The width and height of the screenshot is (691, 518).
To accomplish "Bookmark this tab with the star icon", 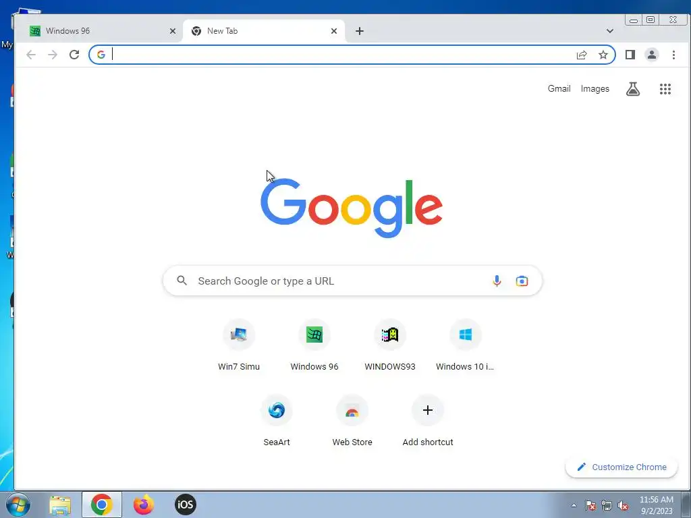I will click(603, 55).
